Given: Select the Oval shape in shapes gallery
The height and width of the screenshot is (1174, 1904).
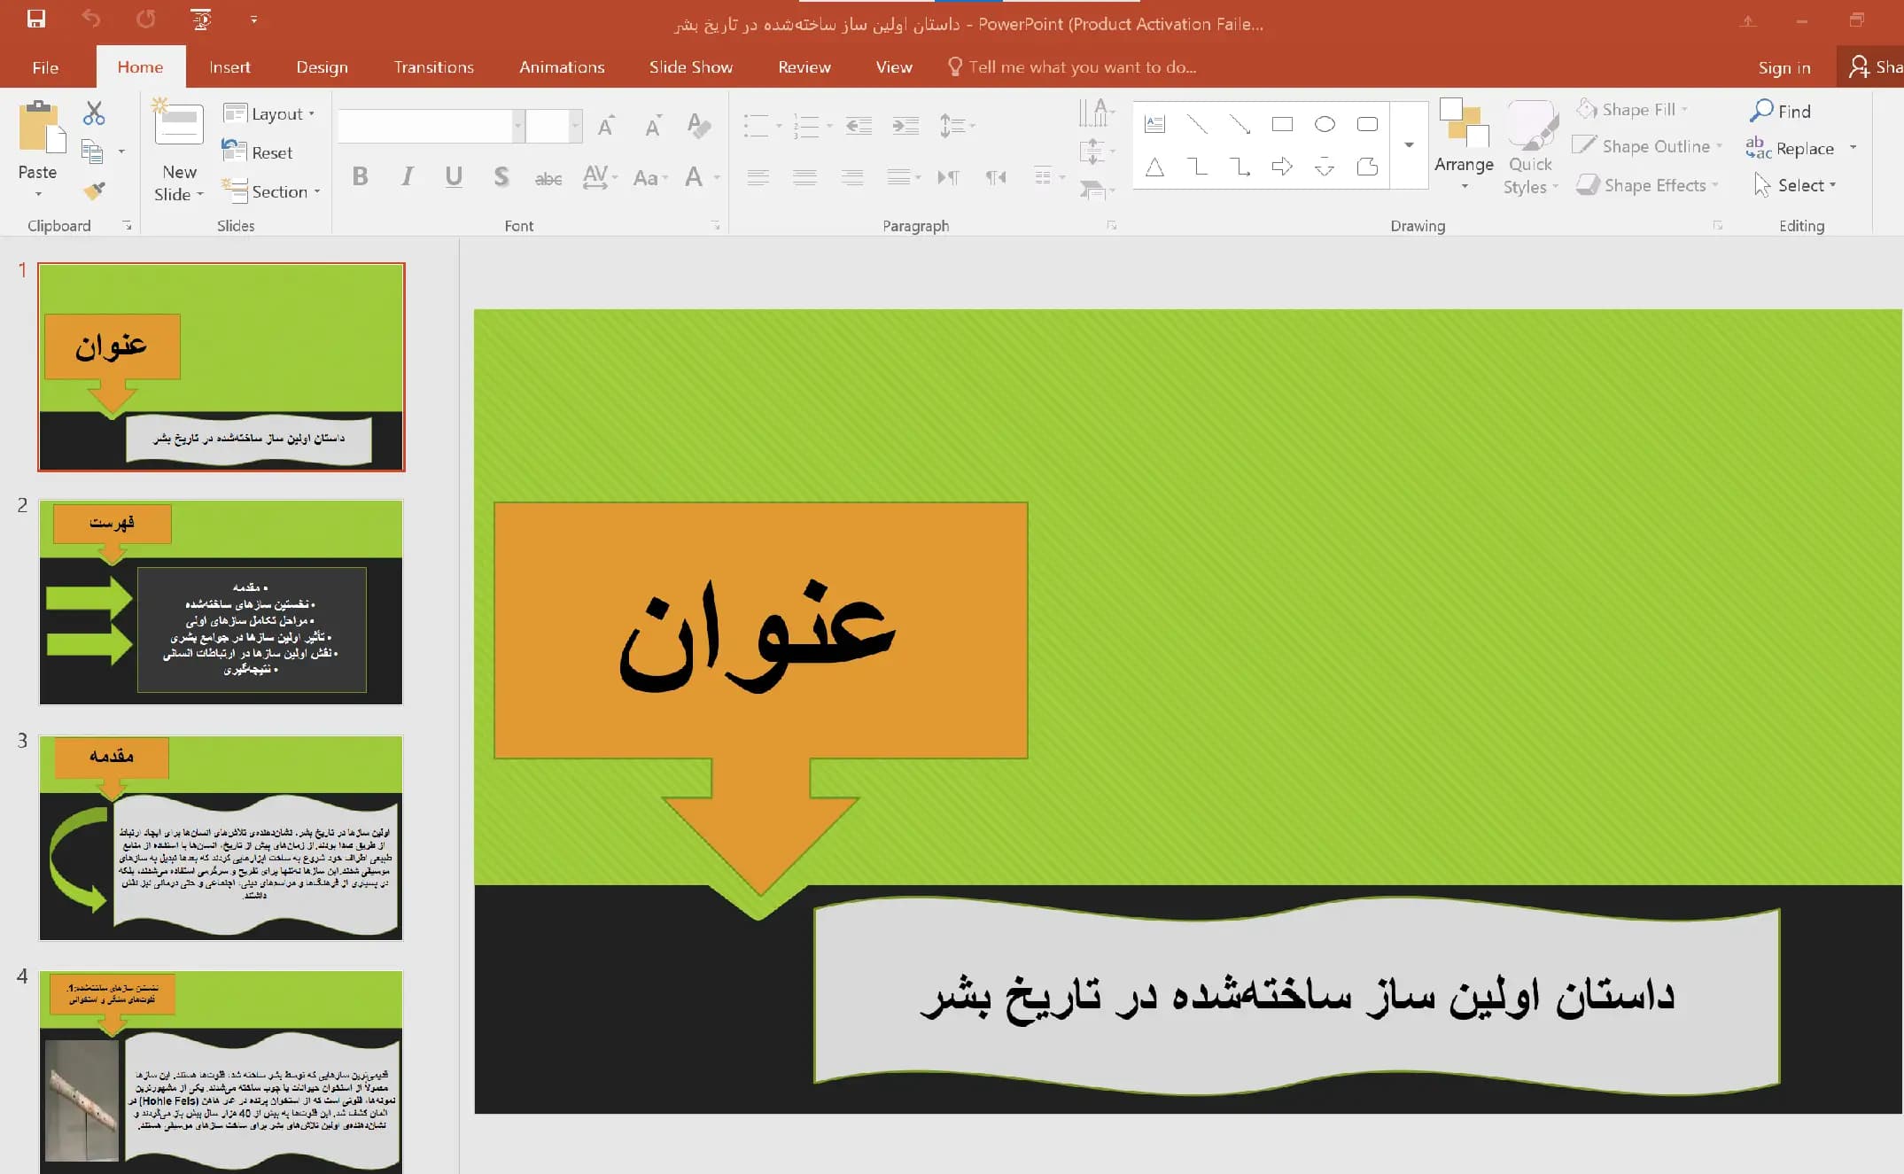Looking at the screenshot, I should 1325,124.
